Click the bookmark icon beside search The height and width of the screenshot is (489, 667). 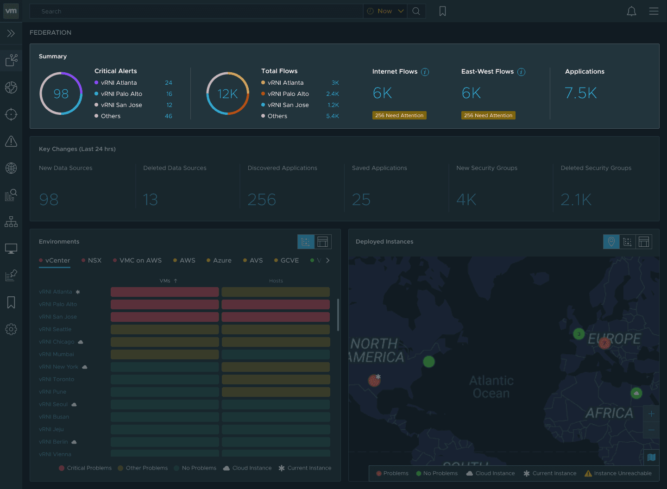443,11
